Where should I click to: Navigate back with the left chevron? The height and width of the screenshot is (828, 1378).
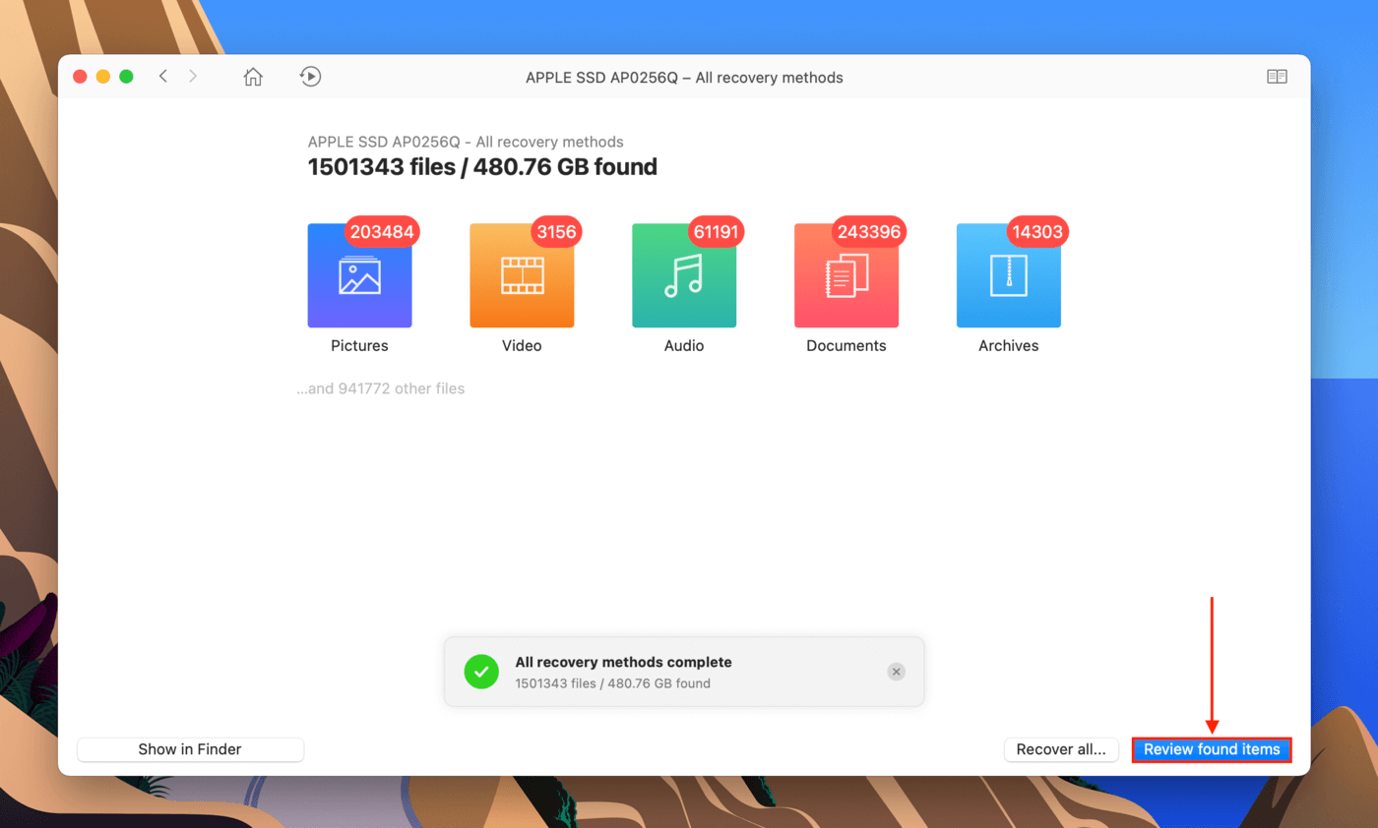click(163, 77)
